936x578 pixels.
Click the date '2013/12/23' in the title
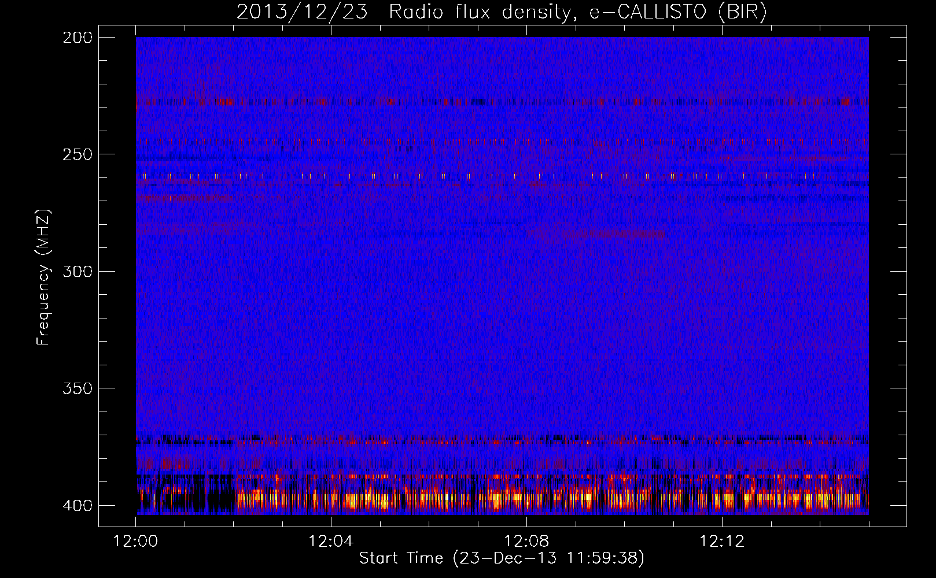[302, 12]
